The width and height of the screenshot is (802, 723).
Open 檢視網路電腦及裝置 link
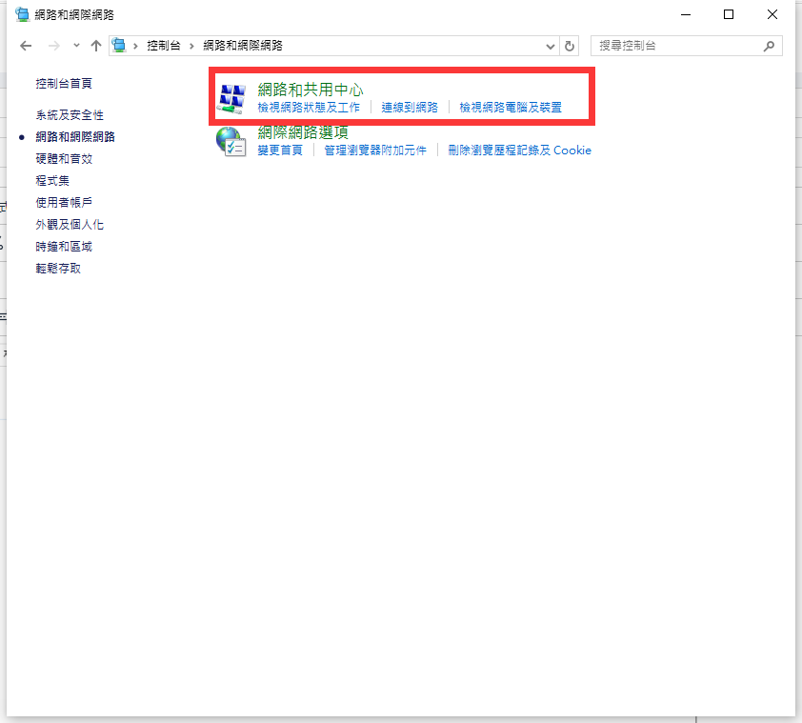[511, 108]
